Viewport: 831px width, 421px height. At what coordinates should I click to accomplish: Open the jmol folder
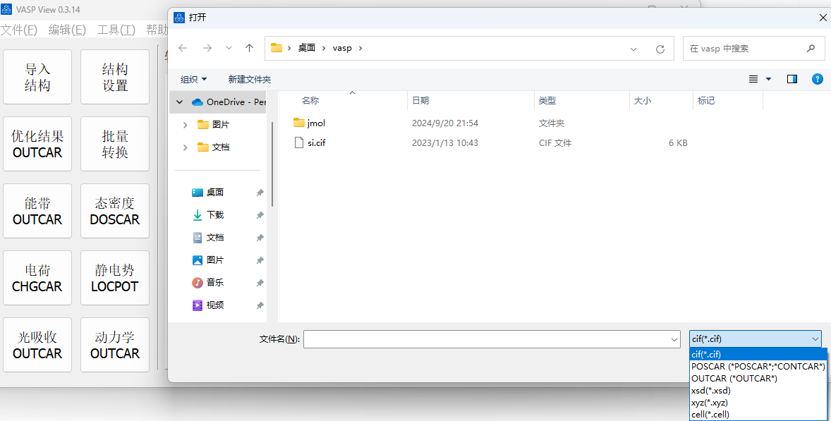(x=316, y=123)
